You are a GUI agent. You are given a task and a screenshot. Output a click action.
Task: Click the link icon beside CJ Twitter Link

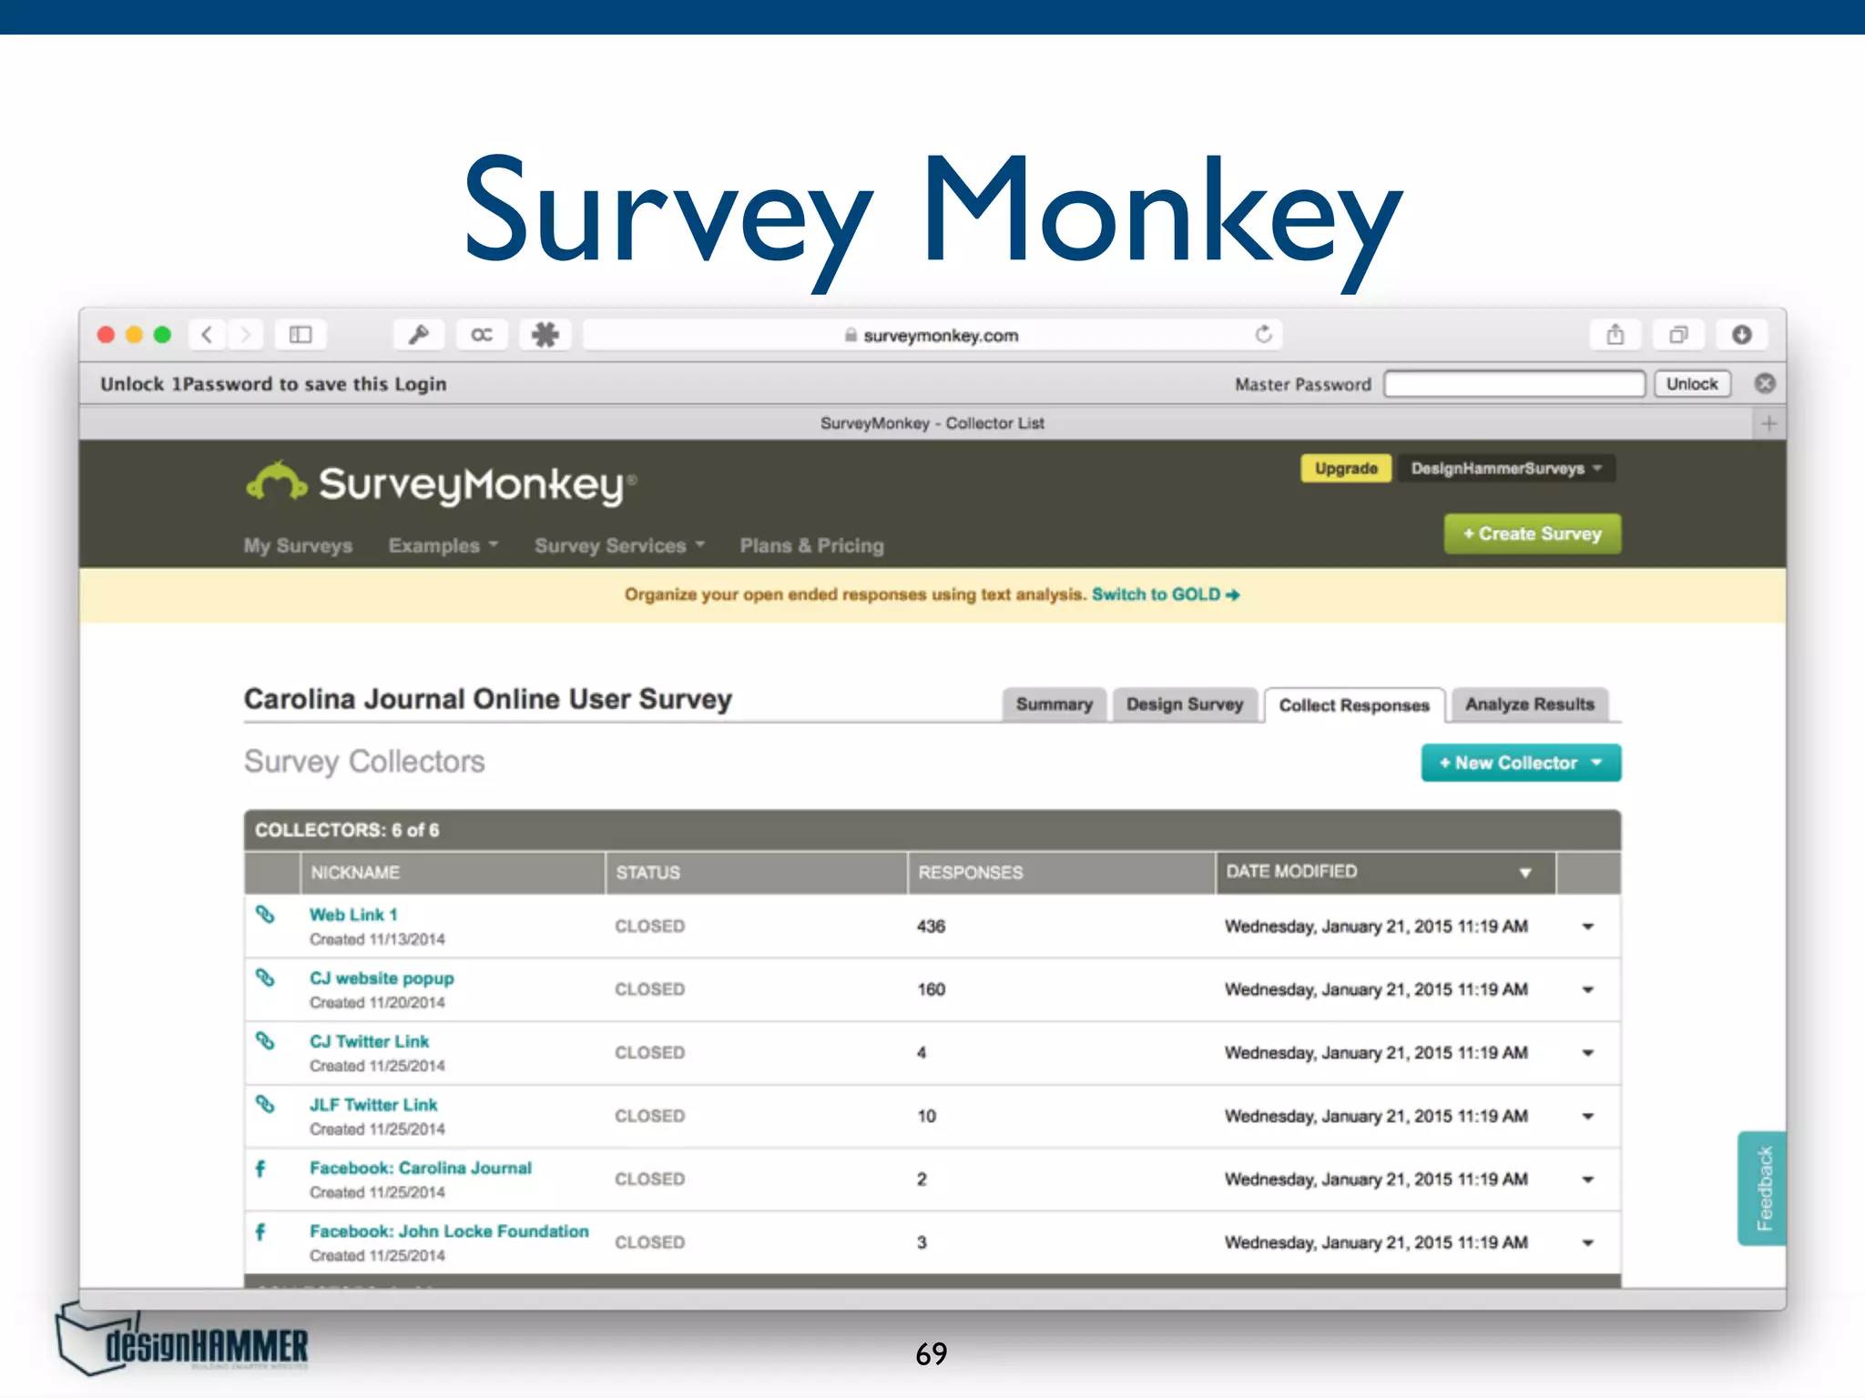265,1040
